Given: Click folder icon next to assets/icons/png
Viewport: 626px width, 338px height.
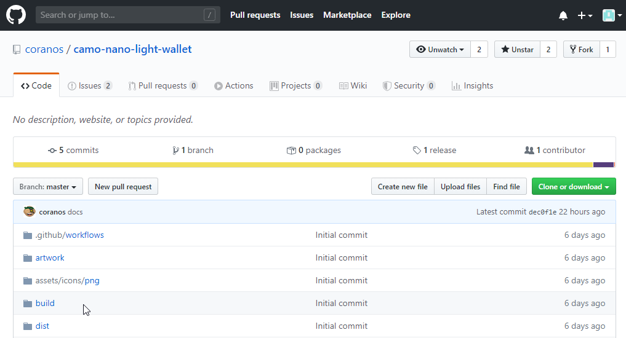Looking at the screenshot, I should coord(28,281).
